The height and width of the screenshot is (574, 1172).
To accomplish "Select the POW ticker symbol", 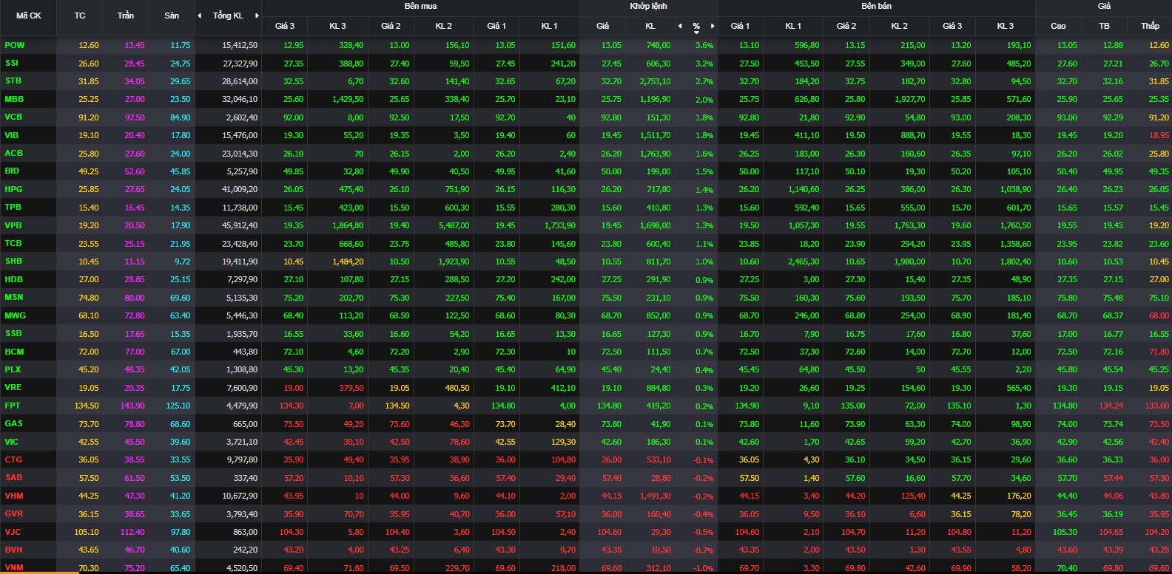I will click(x=15, y=45).
